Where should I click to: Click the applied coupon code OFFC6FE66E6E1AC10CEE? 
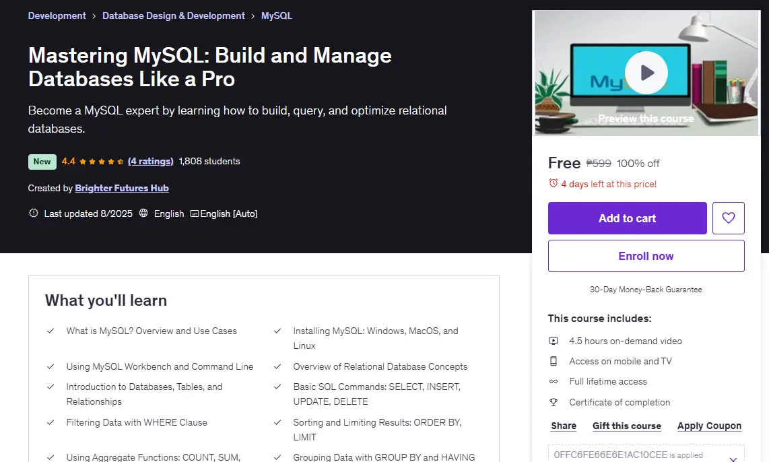point(611,455)
